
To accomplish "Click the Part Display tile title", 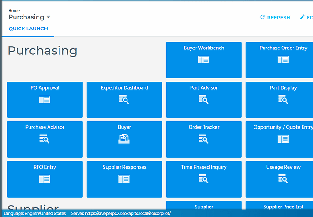I will click(x=283, y=88).
